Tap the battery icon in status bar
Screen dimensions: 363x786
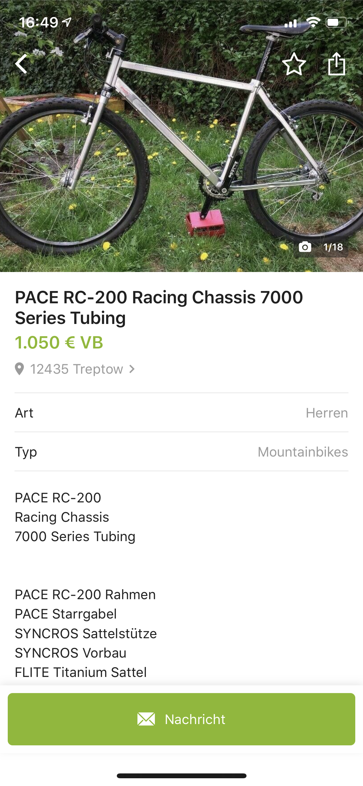coord(337,22)
